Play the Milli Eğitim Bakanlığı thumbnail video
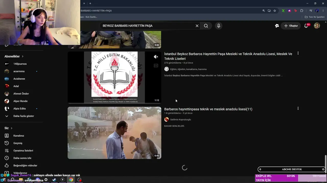This screenshot has height=183, width=327. point(114,78)
